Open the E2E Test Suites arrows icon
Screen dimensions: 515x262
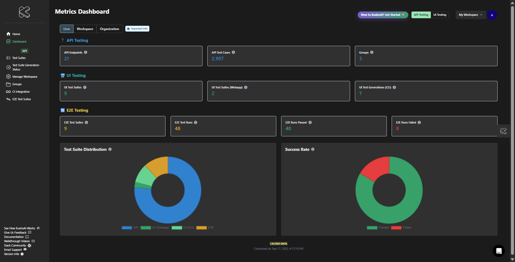pyautogui.click(x=8, y=99)
